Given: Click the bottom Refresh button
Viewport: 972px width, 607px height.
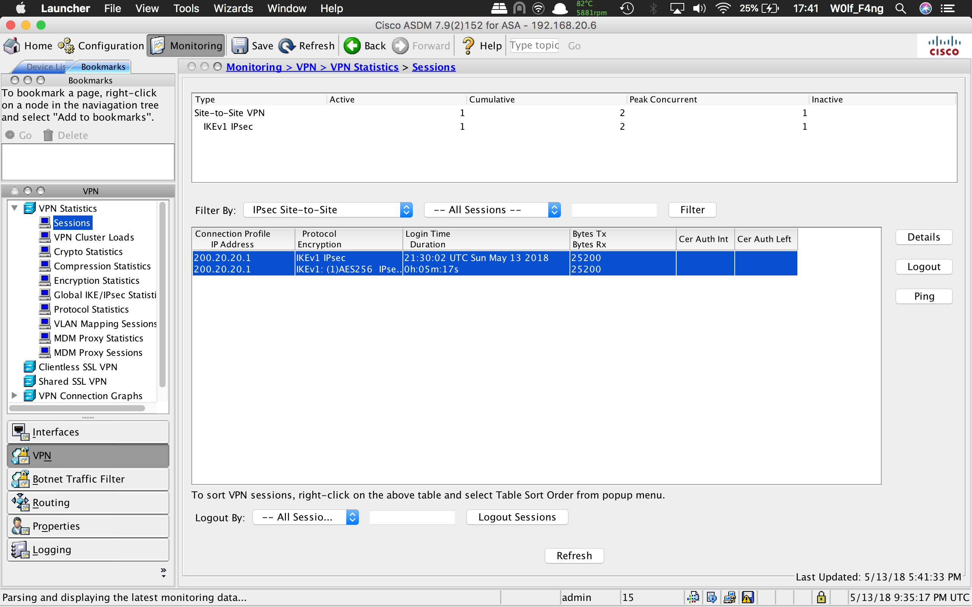Looking at the screenshot, I should point(574,556).
